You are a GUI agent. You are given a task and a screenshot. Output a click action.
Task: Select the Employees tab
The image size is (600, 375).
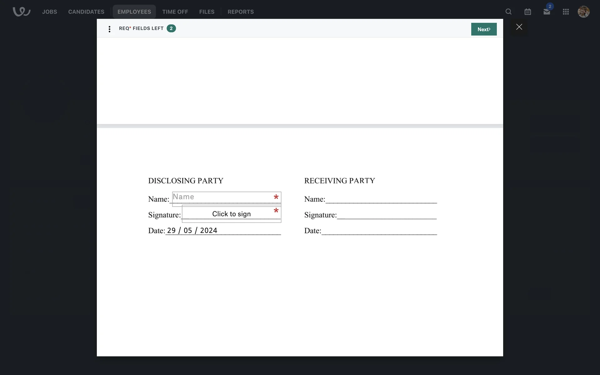tap(134, 12)
